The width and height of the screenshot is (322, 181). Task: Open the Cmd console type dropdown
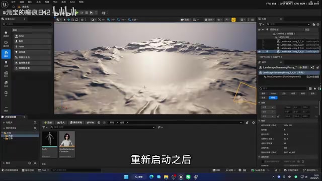pos(44,170)
